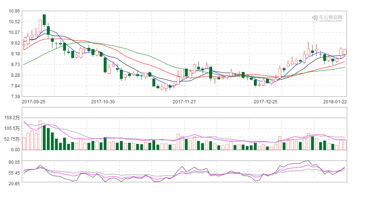
Task: Click the 20.85 indicator axis label
Action: point(14,183)
